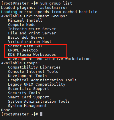
Task: Click the 'Basic Web Server' line
Action: [26, 38]
